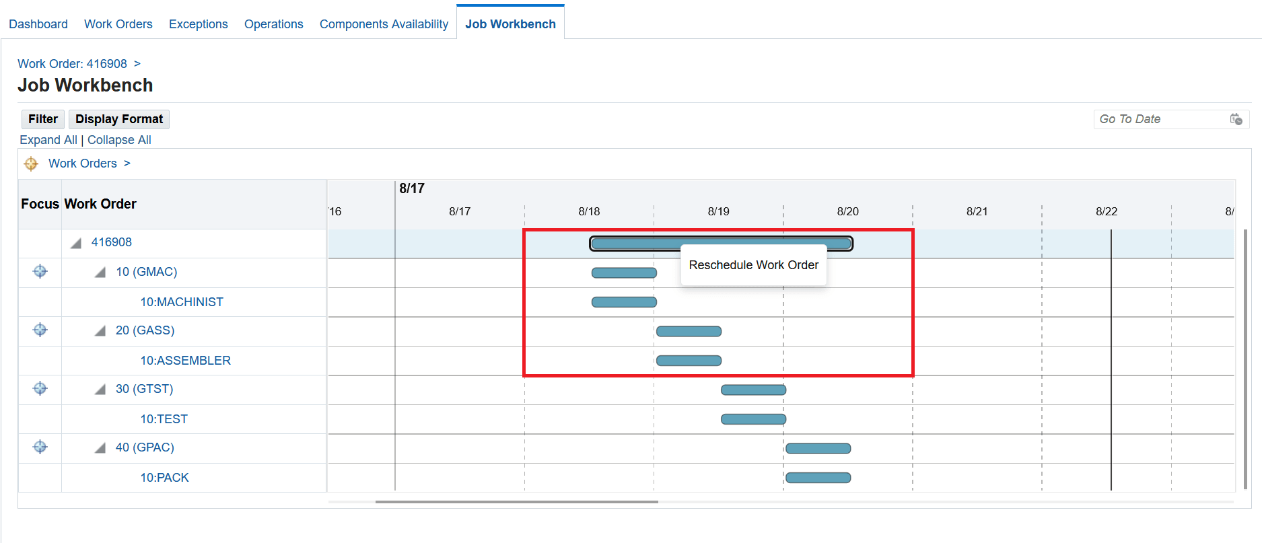Select the 10:TEST resource Gantt bar
The image size is (1262, 543).
pyautogui.click(x=753, y=419)
